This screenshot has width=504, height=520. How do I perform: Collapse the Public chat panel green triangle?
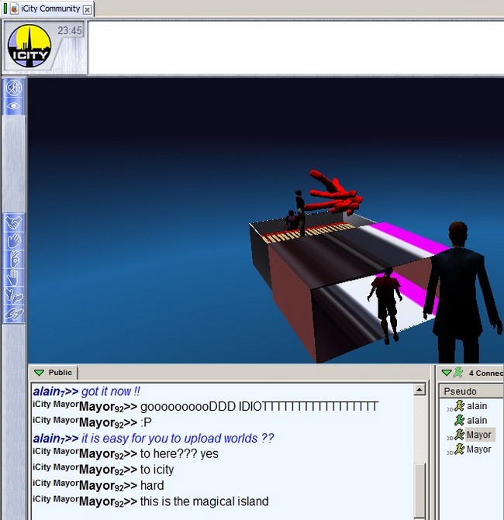(39, 373)
